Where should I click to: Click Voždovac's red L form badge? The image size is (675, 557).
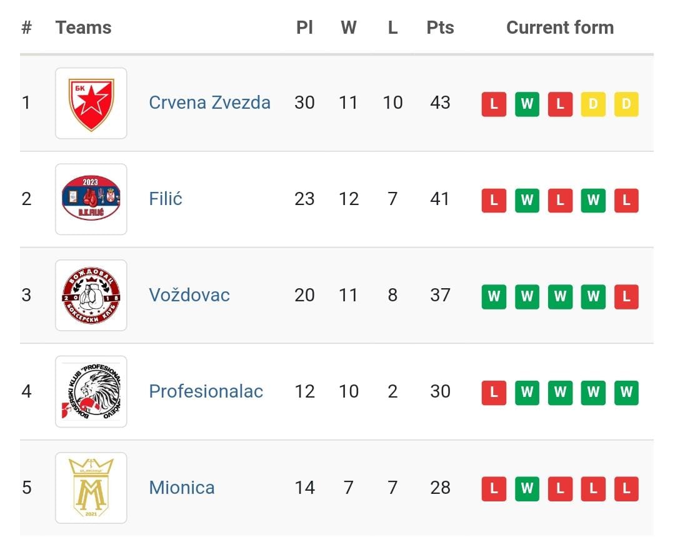[626, 296]
